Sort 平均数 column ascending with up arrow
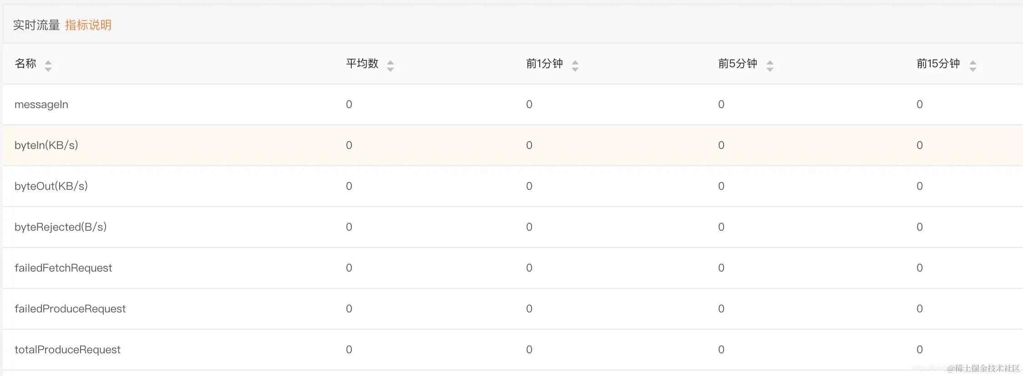1023x376 pixels. click(x=390, y=61)
